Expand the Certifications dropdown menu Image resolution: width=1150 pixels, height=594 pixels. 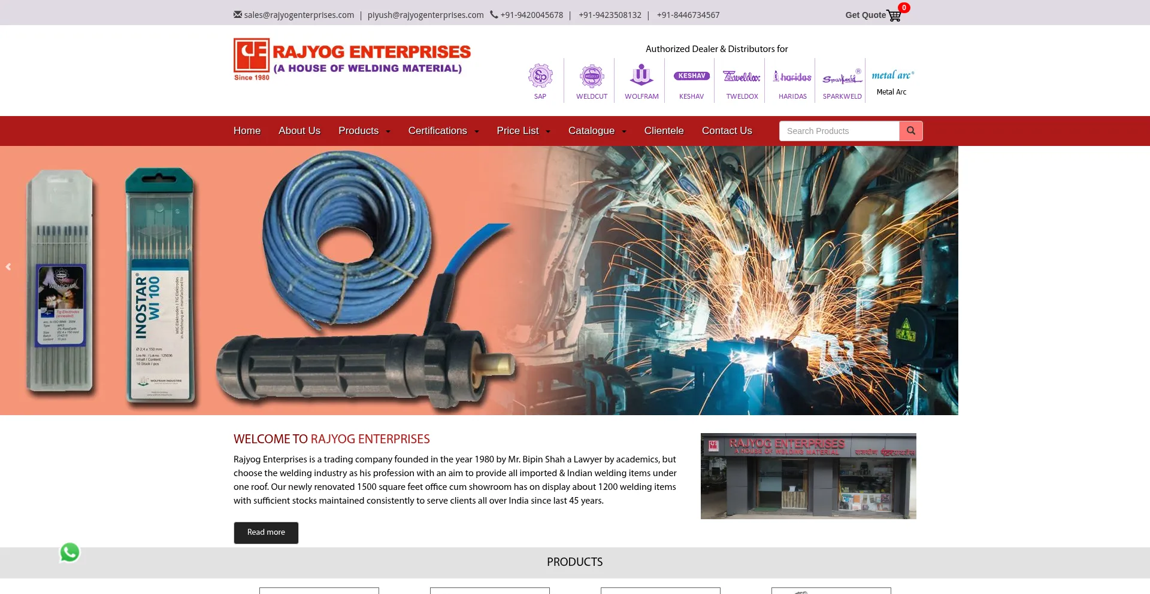(x=443, y=131)
